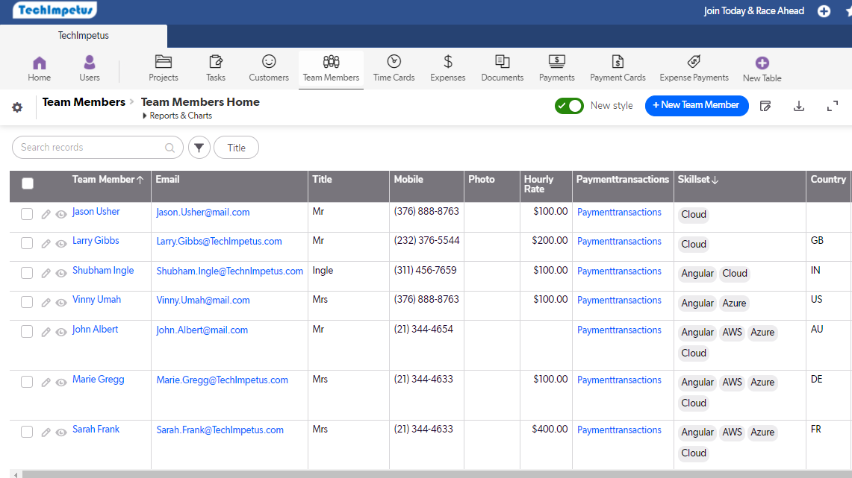Edit Vinny Umah record pencil icon

click(x=46, y=302)
